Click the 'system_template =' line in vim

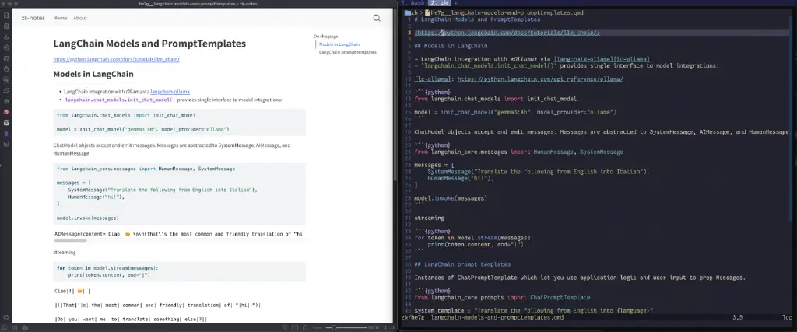[533, 311]
